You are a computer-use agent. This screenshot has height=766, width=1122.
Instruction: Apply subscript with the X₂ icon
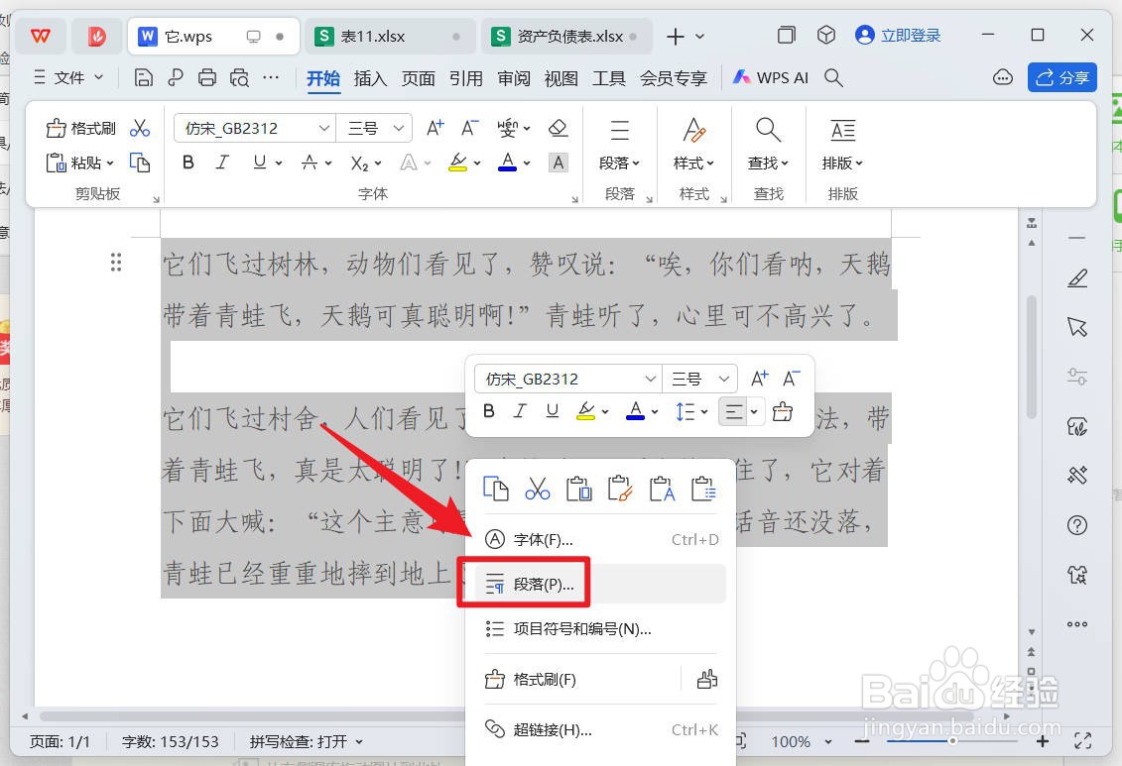point(360,163)
